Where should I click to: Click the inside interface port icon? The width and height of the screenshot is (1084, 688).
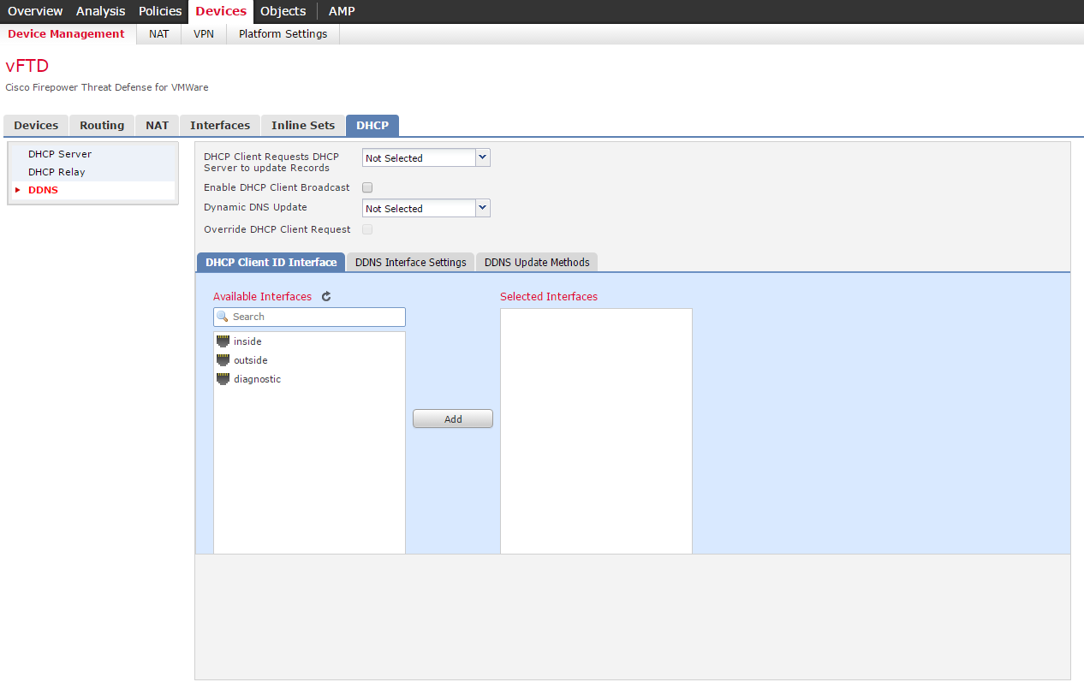coord(223,341)
